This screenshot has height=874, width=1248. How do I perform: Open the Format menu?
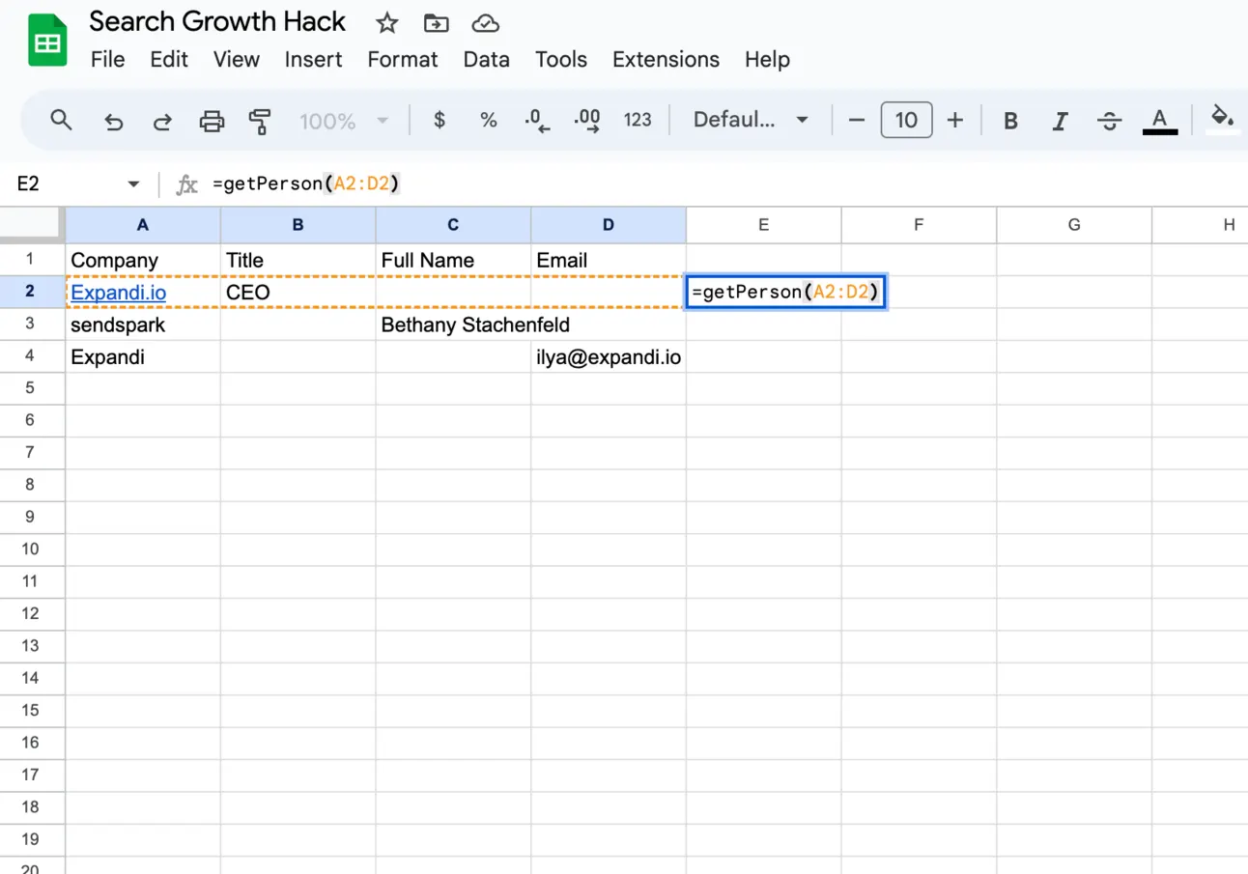coord(403,59)
